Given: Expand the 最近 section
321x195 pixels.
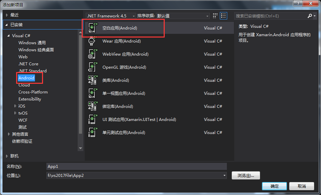Looking at the screenshot, I should coord(7,15).
